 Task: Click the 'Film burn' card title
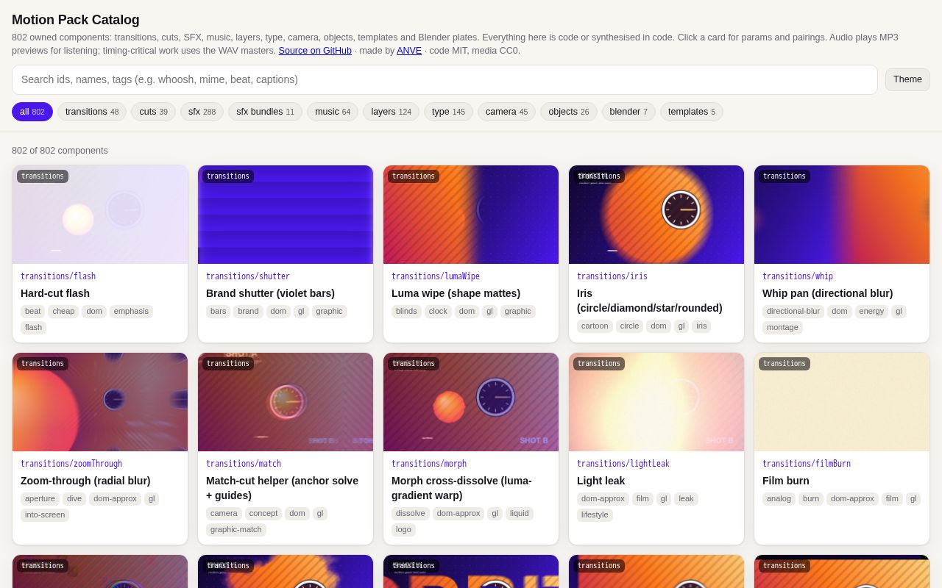coord(786,481)
